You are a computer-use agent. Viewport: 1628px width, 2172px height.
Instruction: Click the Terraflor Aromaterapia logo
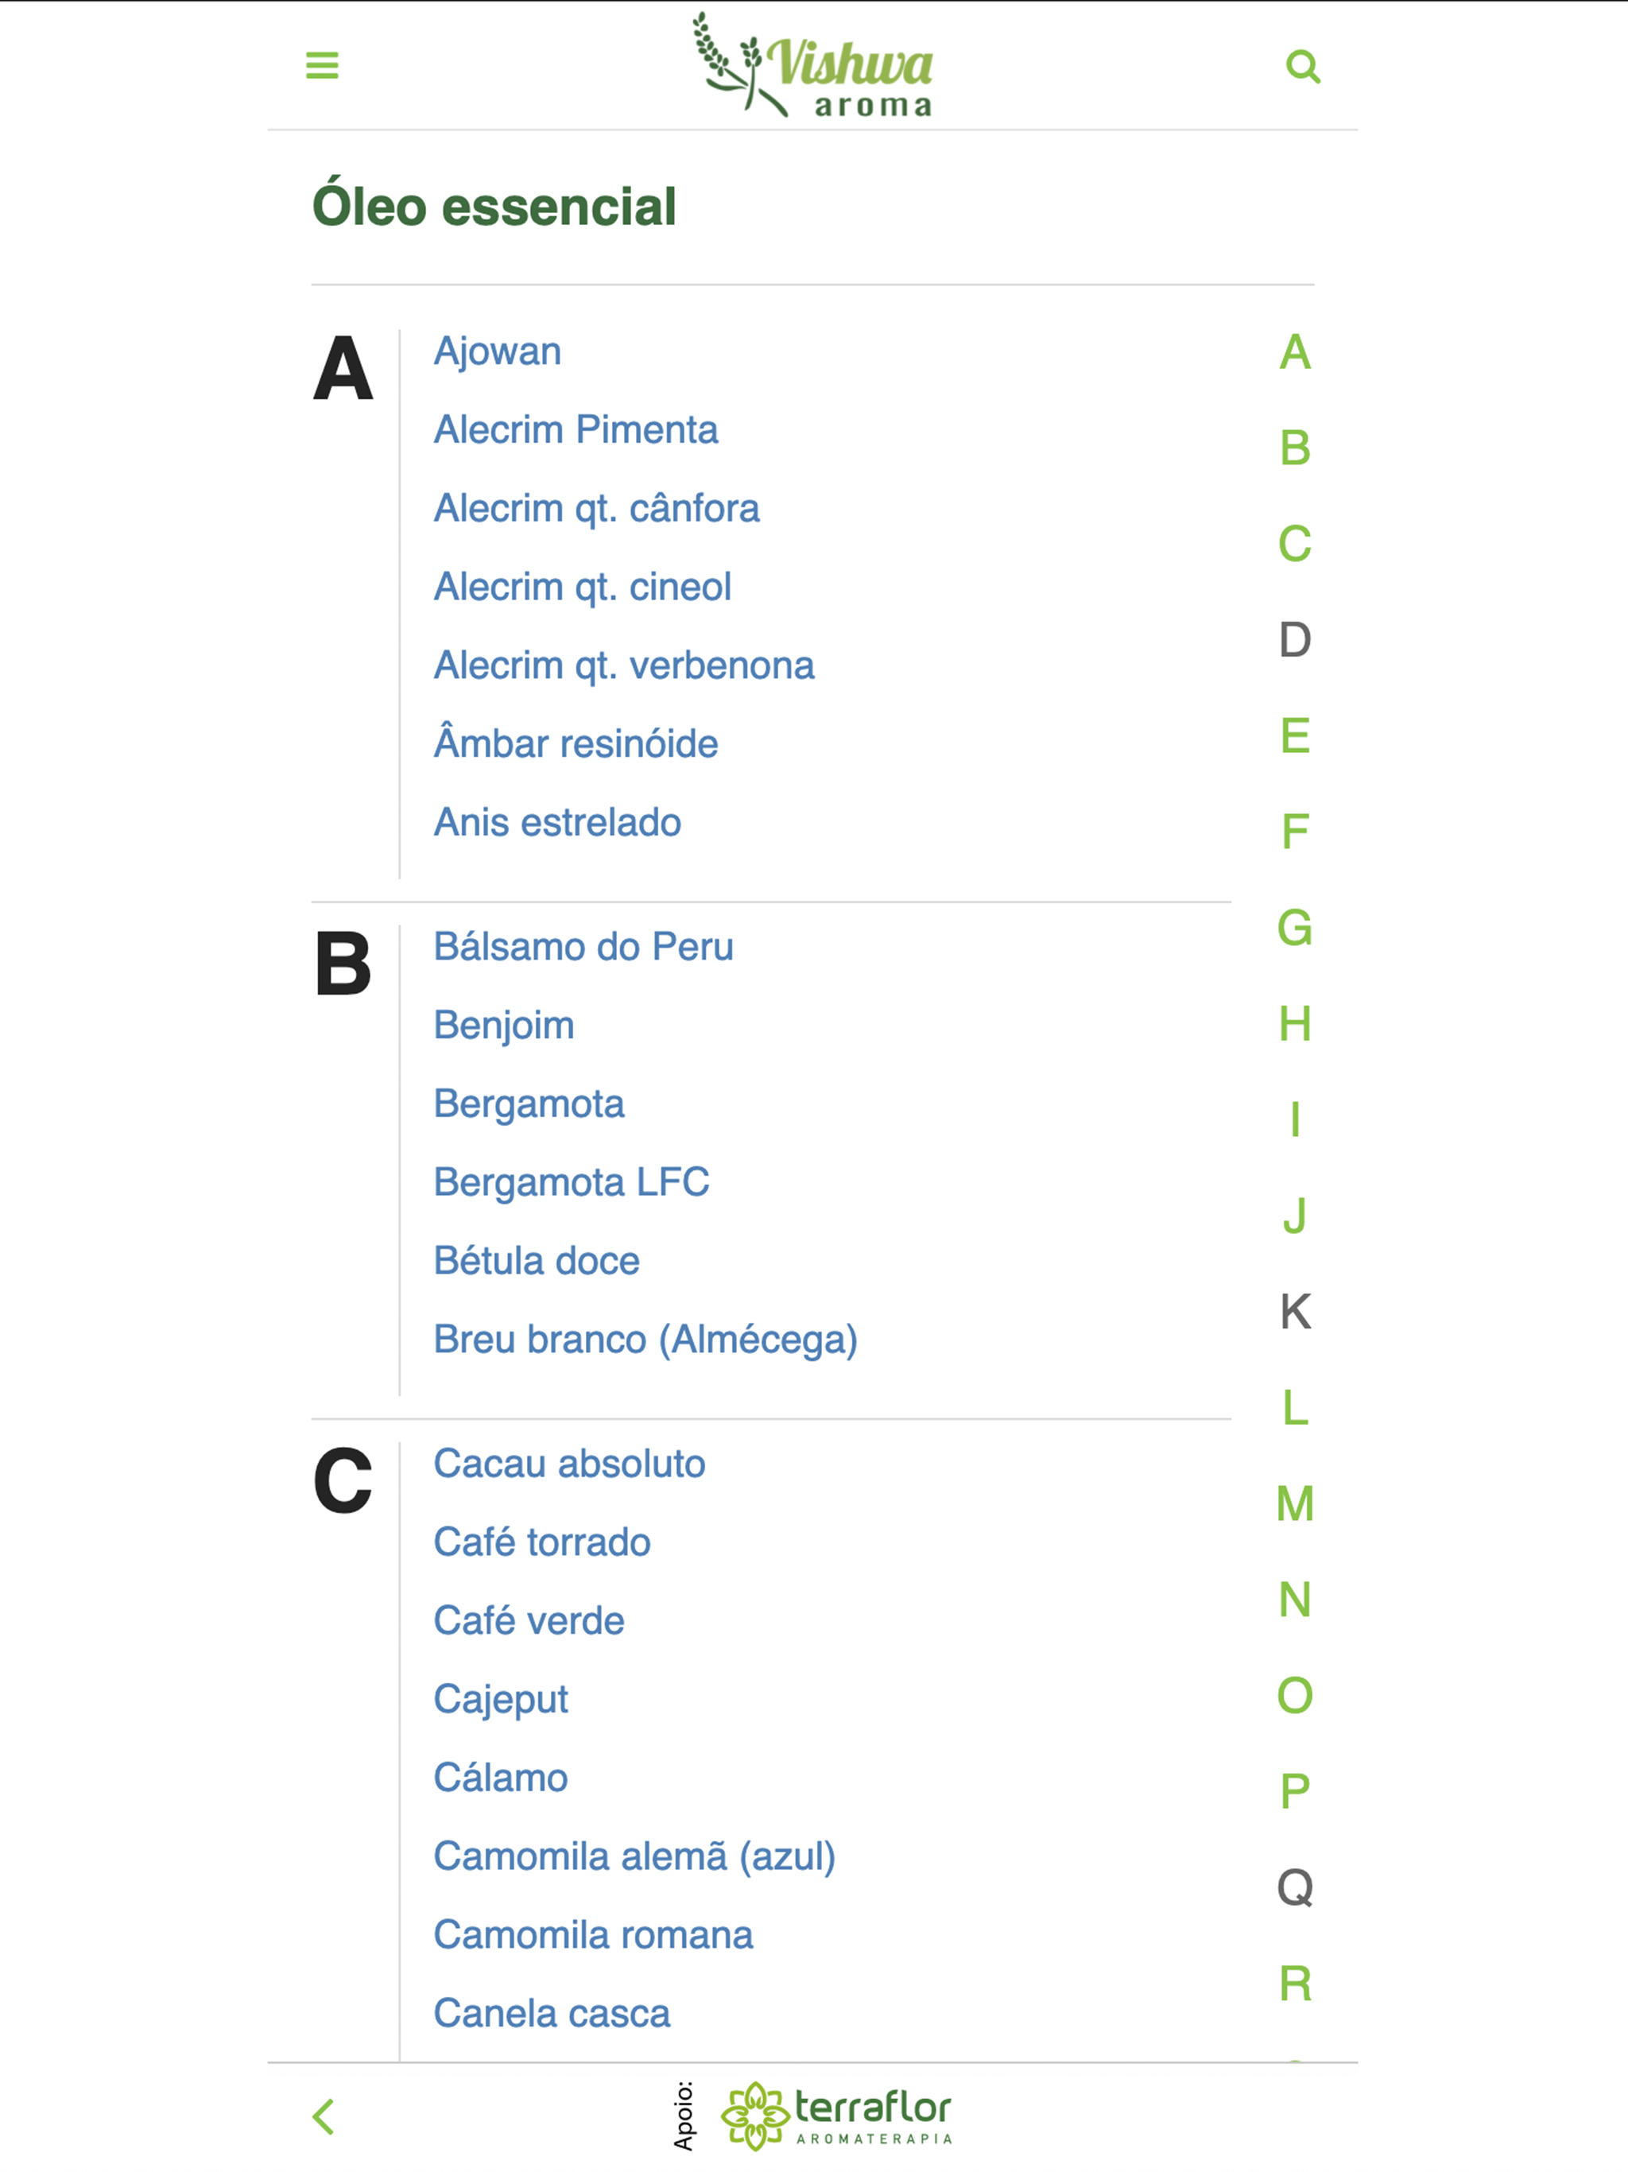tap(839, 2113)
